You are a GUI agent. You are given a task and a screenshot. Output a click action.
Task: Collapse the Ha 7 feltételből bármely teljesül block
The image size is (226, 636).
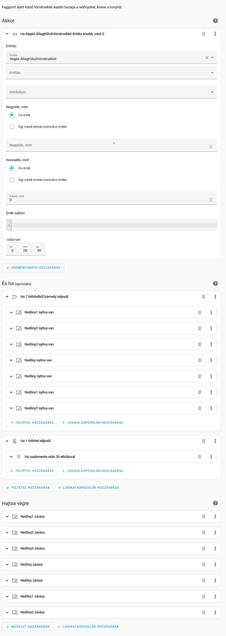click(7, 297)
